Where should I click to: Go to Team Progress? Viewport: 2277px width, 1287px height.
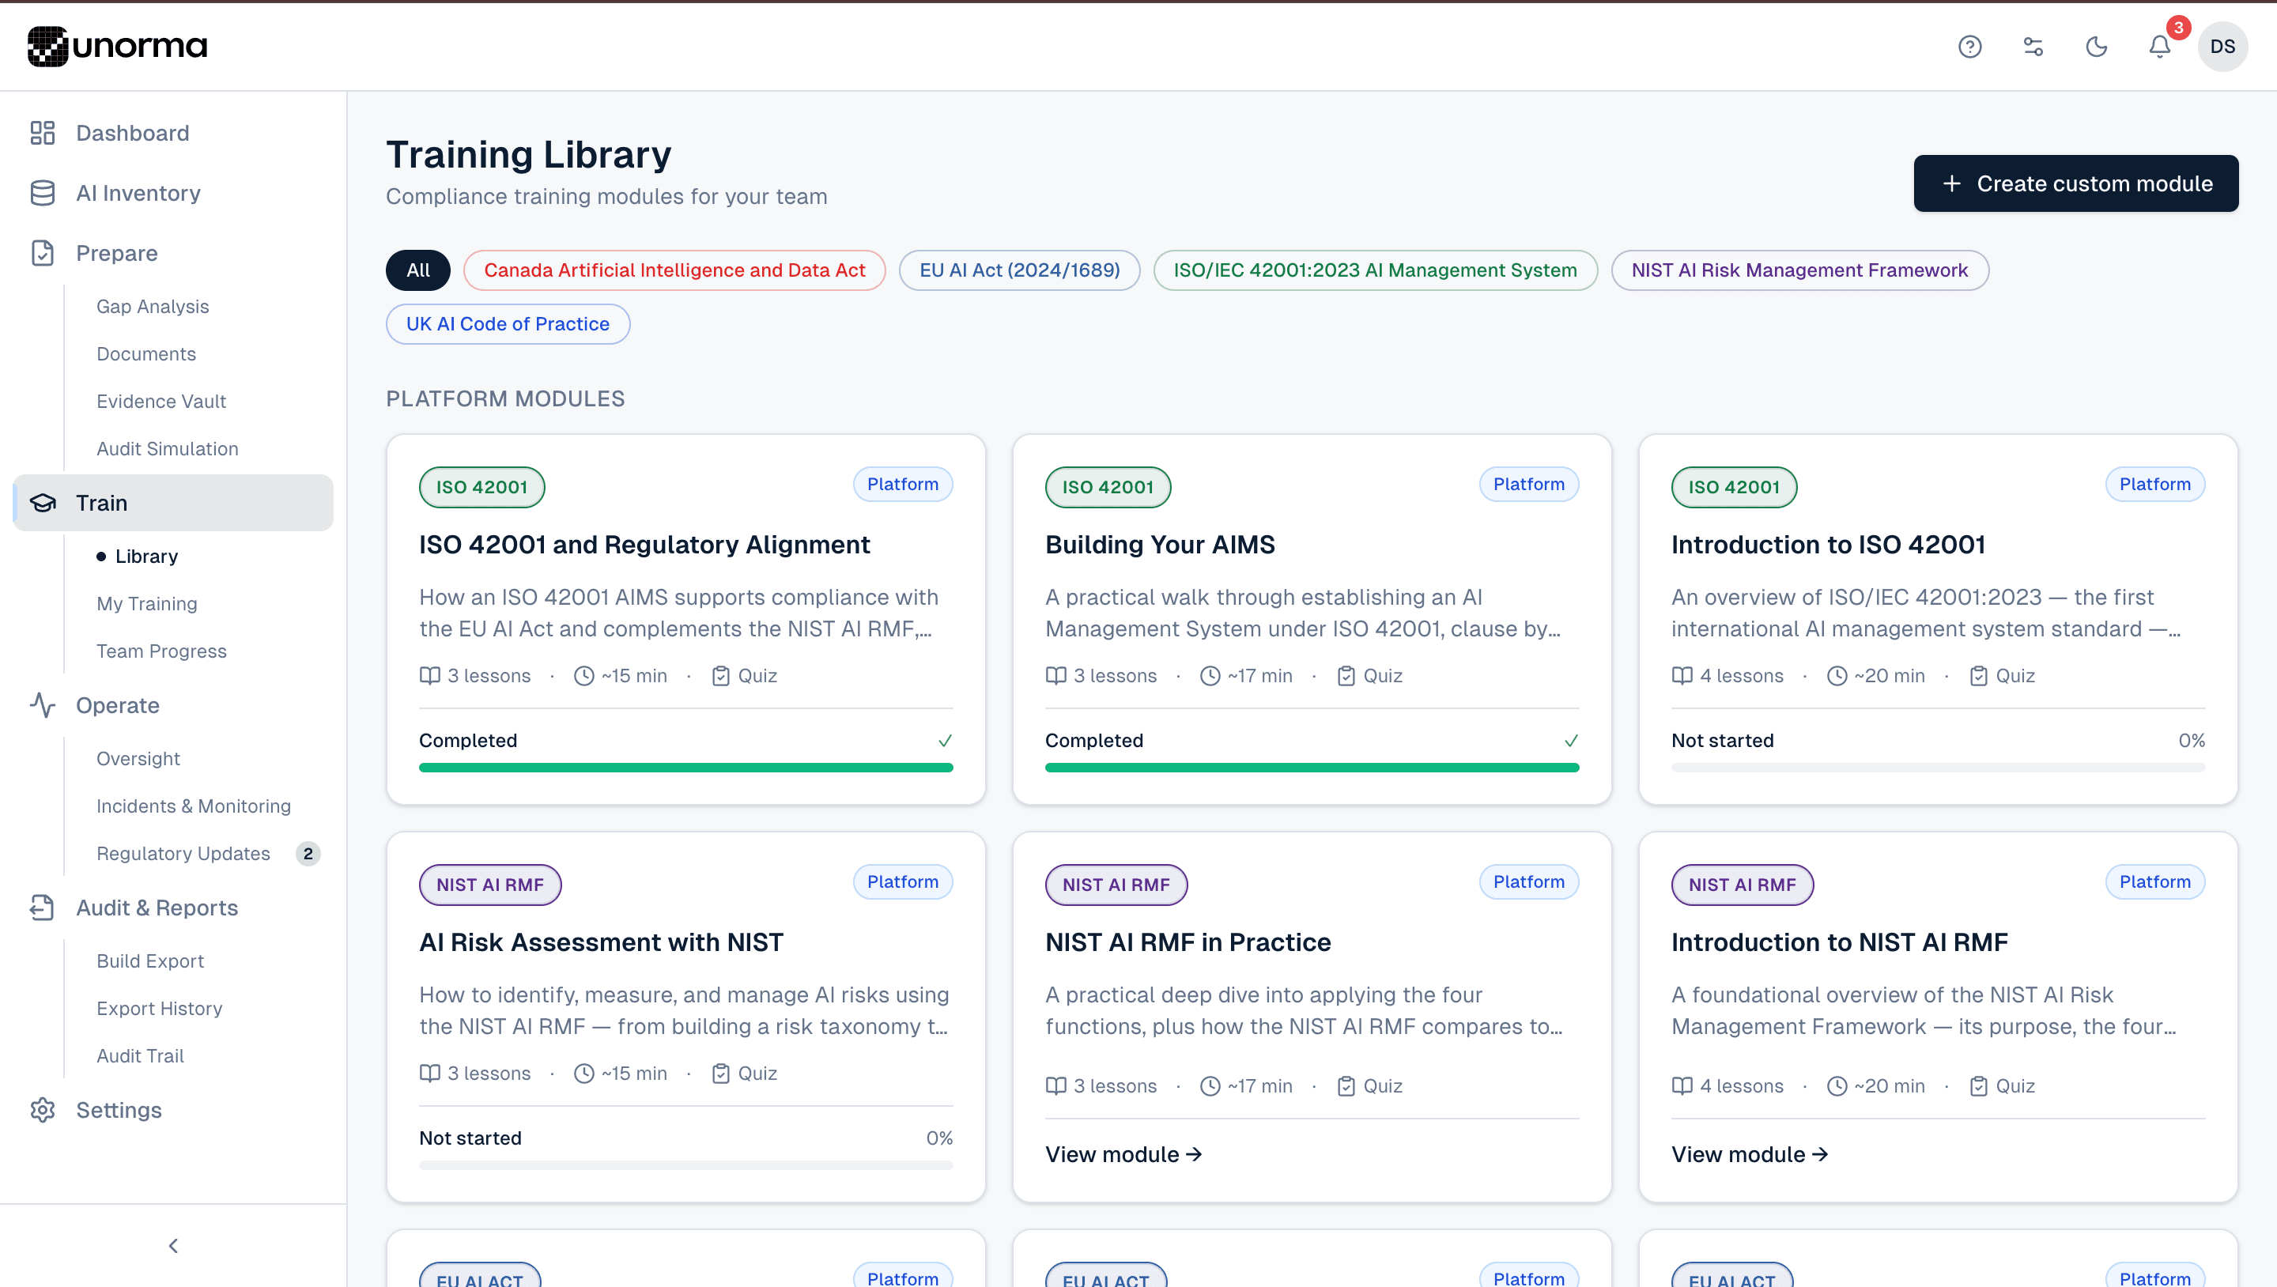(160, 651)
